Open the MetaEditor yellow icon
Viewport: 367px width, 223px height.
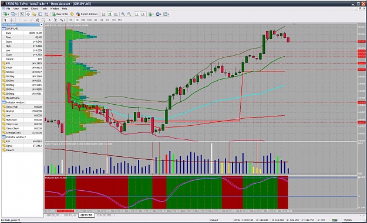click(72, 14)
